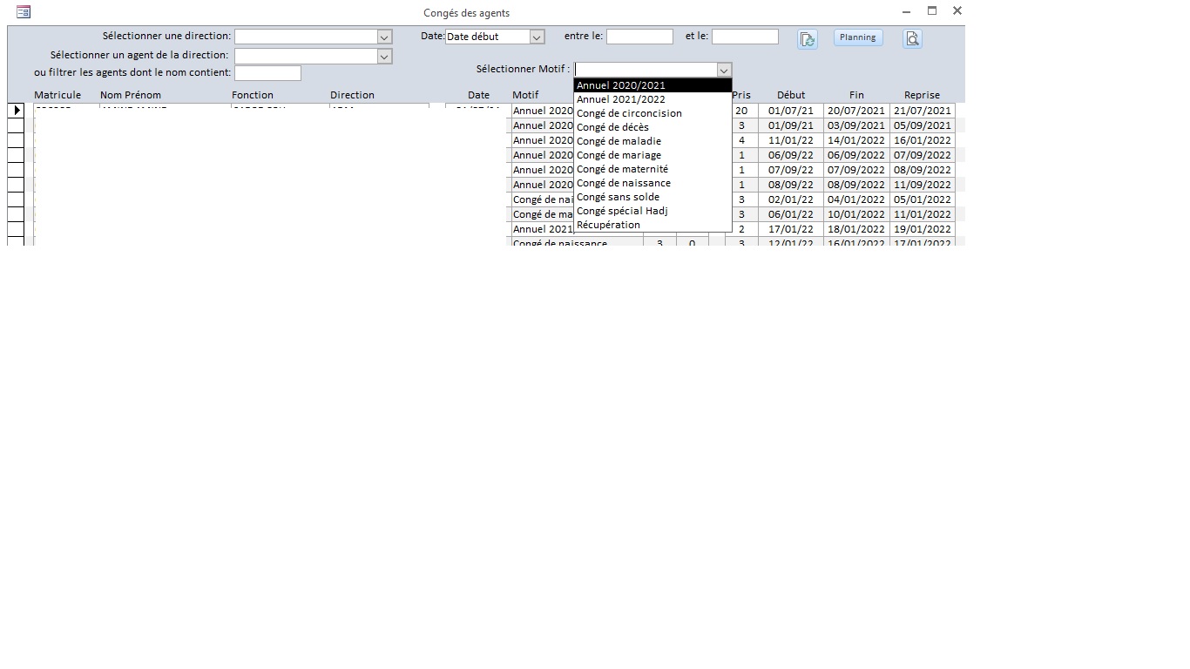Focus the 'et le' date field

(x=745, y=37)
